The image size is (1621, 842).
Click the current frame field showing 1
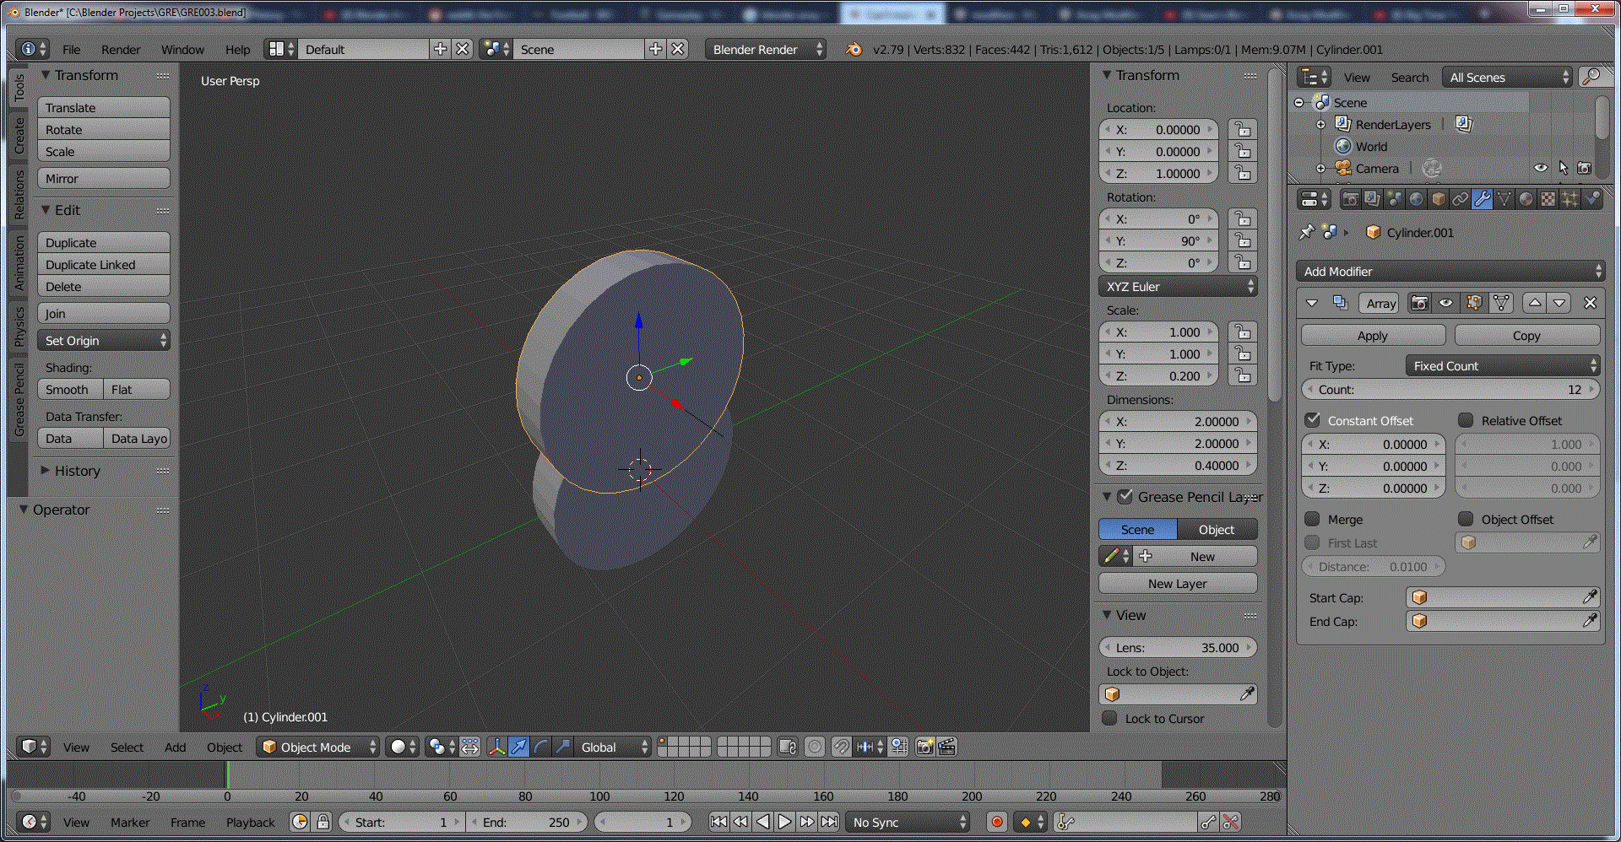tap(642, 821)
